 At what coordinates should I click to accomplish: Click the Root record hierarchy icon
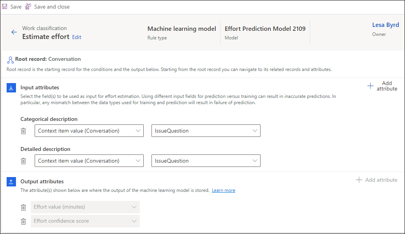coord(11,60)
